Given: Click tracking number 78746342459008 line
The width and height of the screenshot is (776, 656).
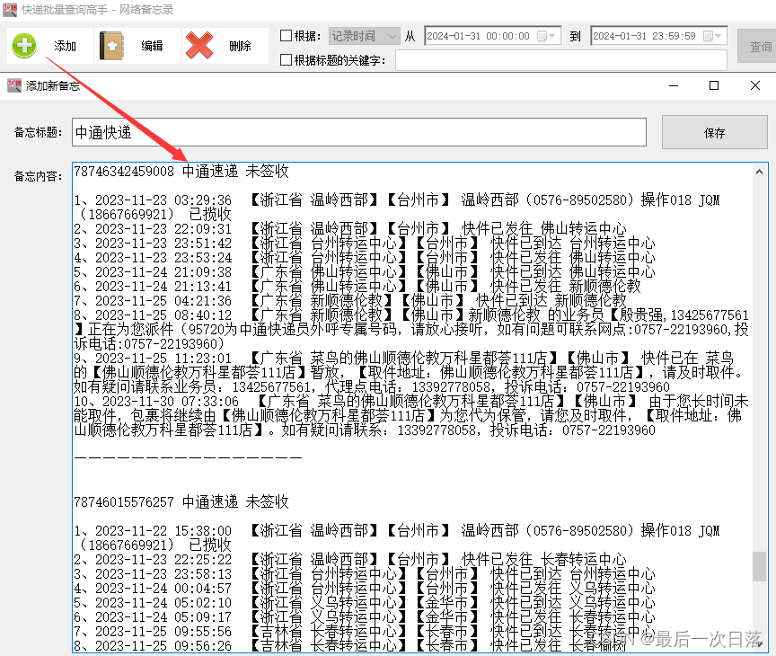Looking at the screenshot, I should (x=181, y=172).
